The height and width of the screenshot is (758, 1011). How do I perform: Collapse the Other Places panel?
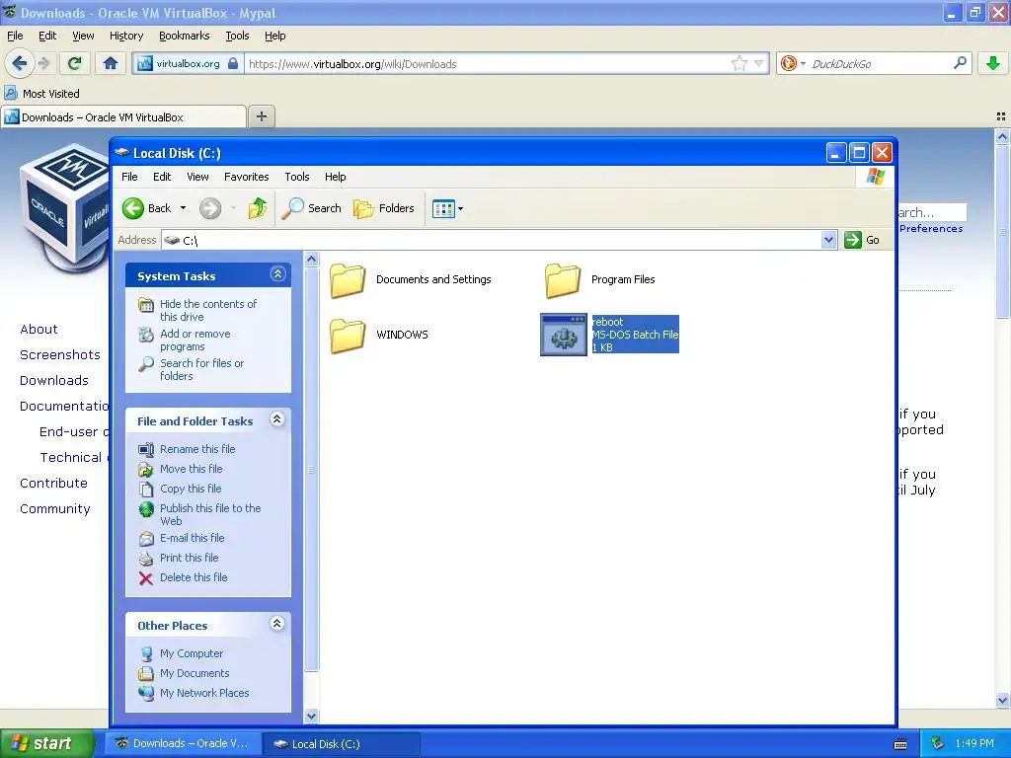tap(277, 624)
